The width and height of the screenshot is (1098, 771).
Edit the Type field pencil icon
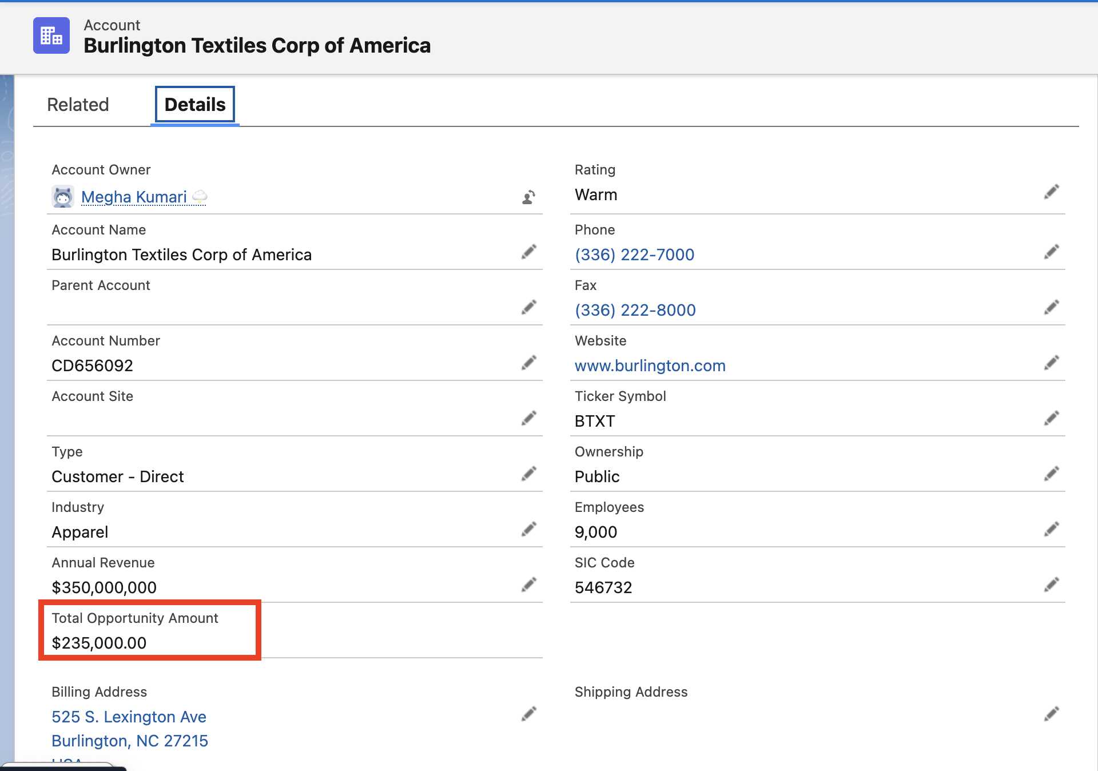[529, 474]
